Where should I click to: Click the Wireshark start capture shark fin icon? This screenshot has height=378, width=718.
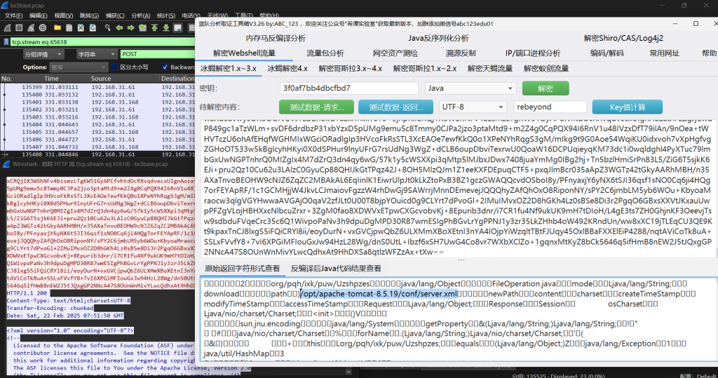[x=6, y=29]
